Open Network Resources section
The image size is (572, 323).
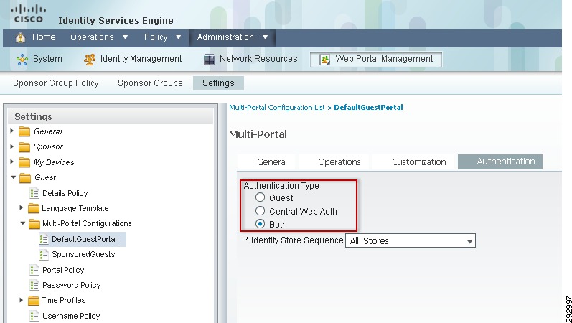pyautogui.click(x=258, y=59)
